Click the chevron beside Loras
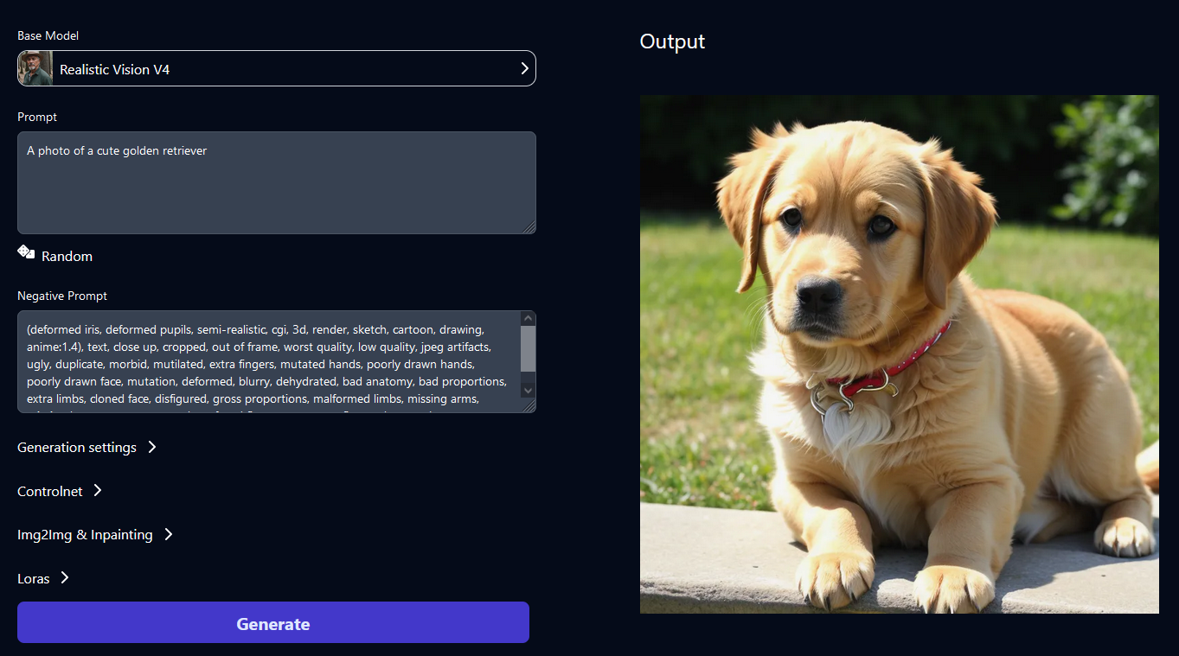Screen dimensions: 1179x656 click(x=65, y=577)
